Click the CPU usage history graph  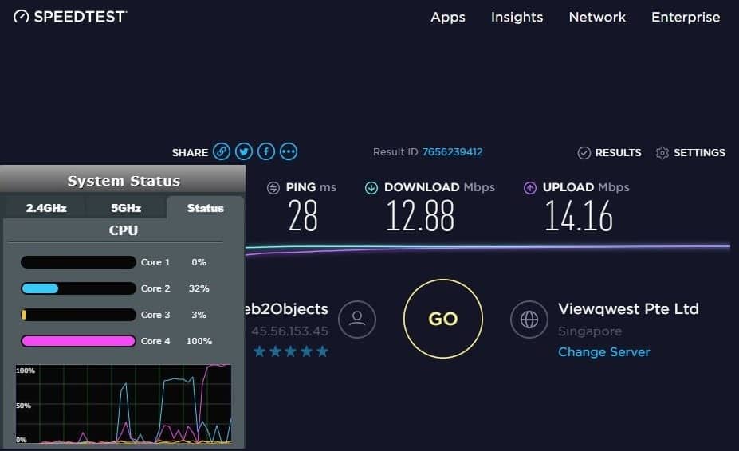coord(124,404)
